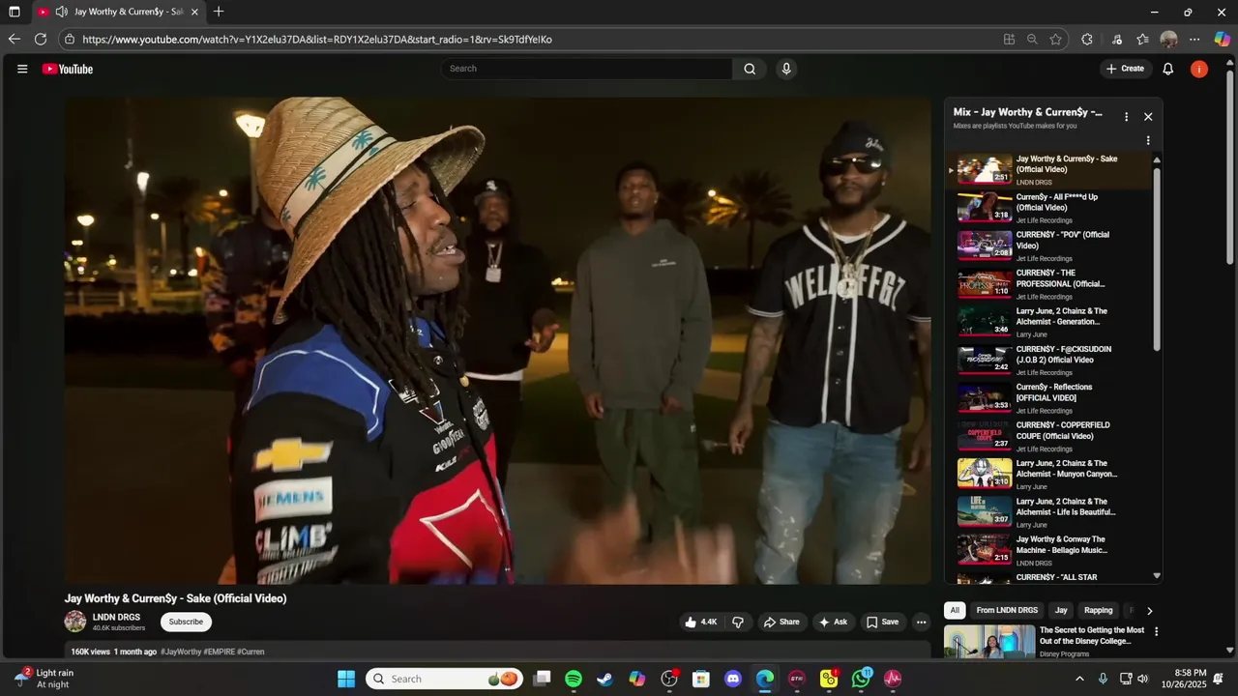This screenshot has width=1238, height=696.
Task: Open YouTube notifications bell
Action: pyautogui.click(x=1168, y=69)
